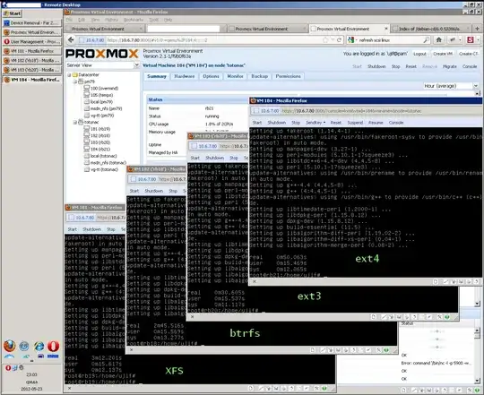Image resolution: width=484 pixels, height=395 pixels.
Task: Click green status icon in VM 101 statusbar
Action: (x=324, y=389)
